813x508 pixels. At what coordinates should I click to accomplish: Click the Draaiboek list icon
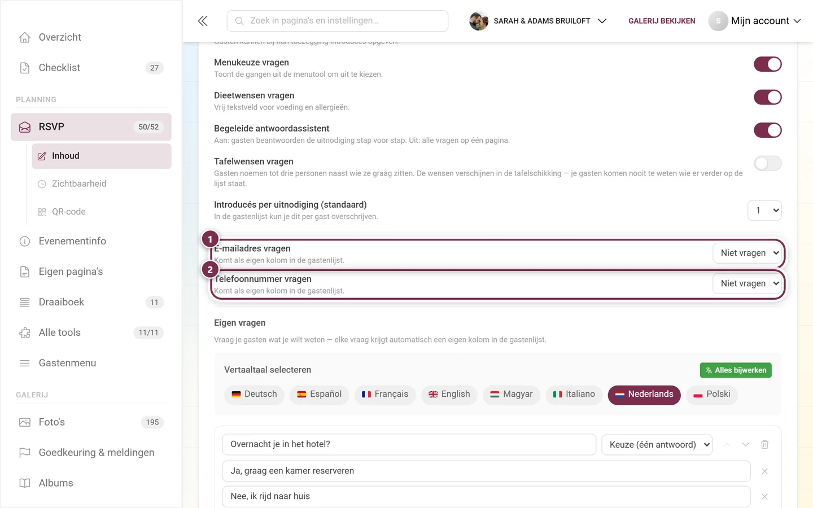[x=25, y=303]
